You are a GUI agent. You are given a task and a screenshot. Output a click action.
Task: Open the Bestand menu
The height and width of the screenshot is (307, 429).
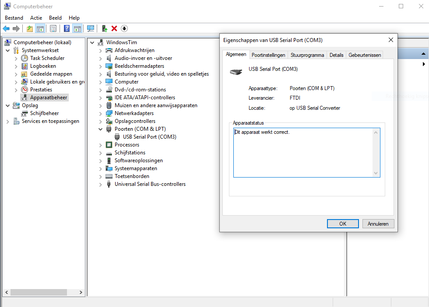click(14, 18)
